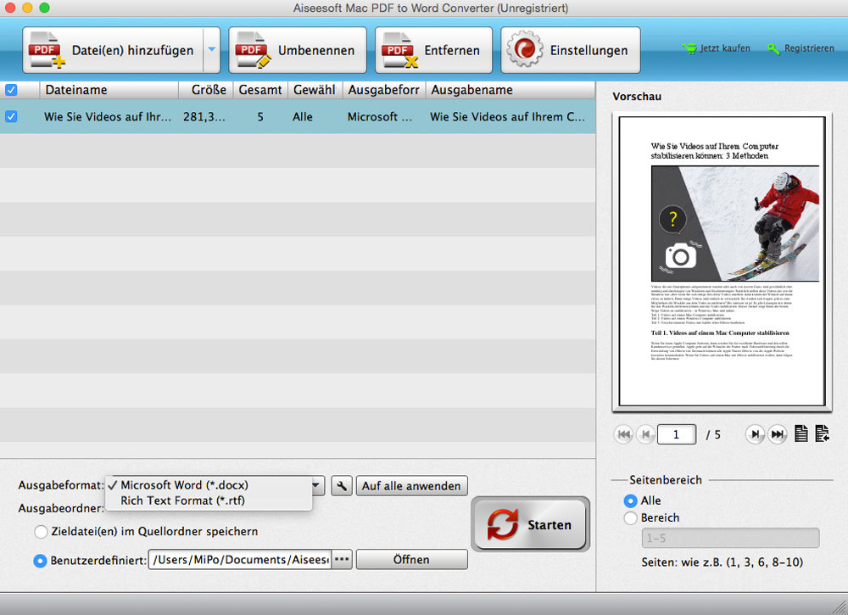Select the Benutzerdefiniert radio button
Screen dimensions: 848x615
click(x=40, y=561)
